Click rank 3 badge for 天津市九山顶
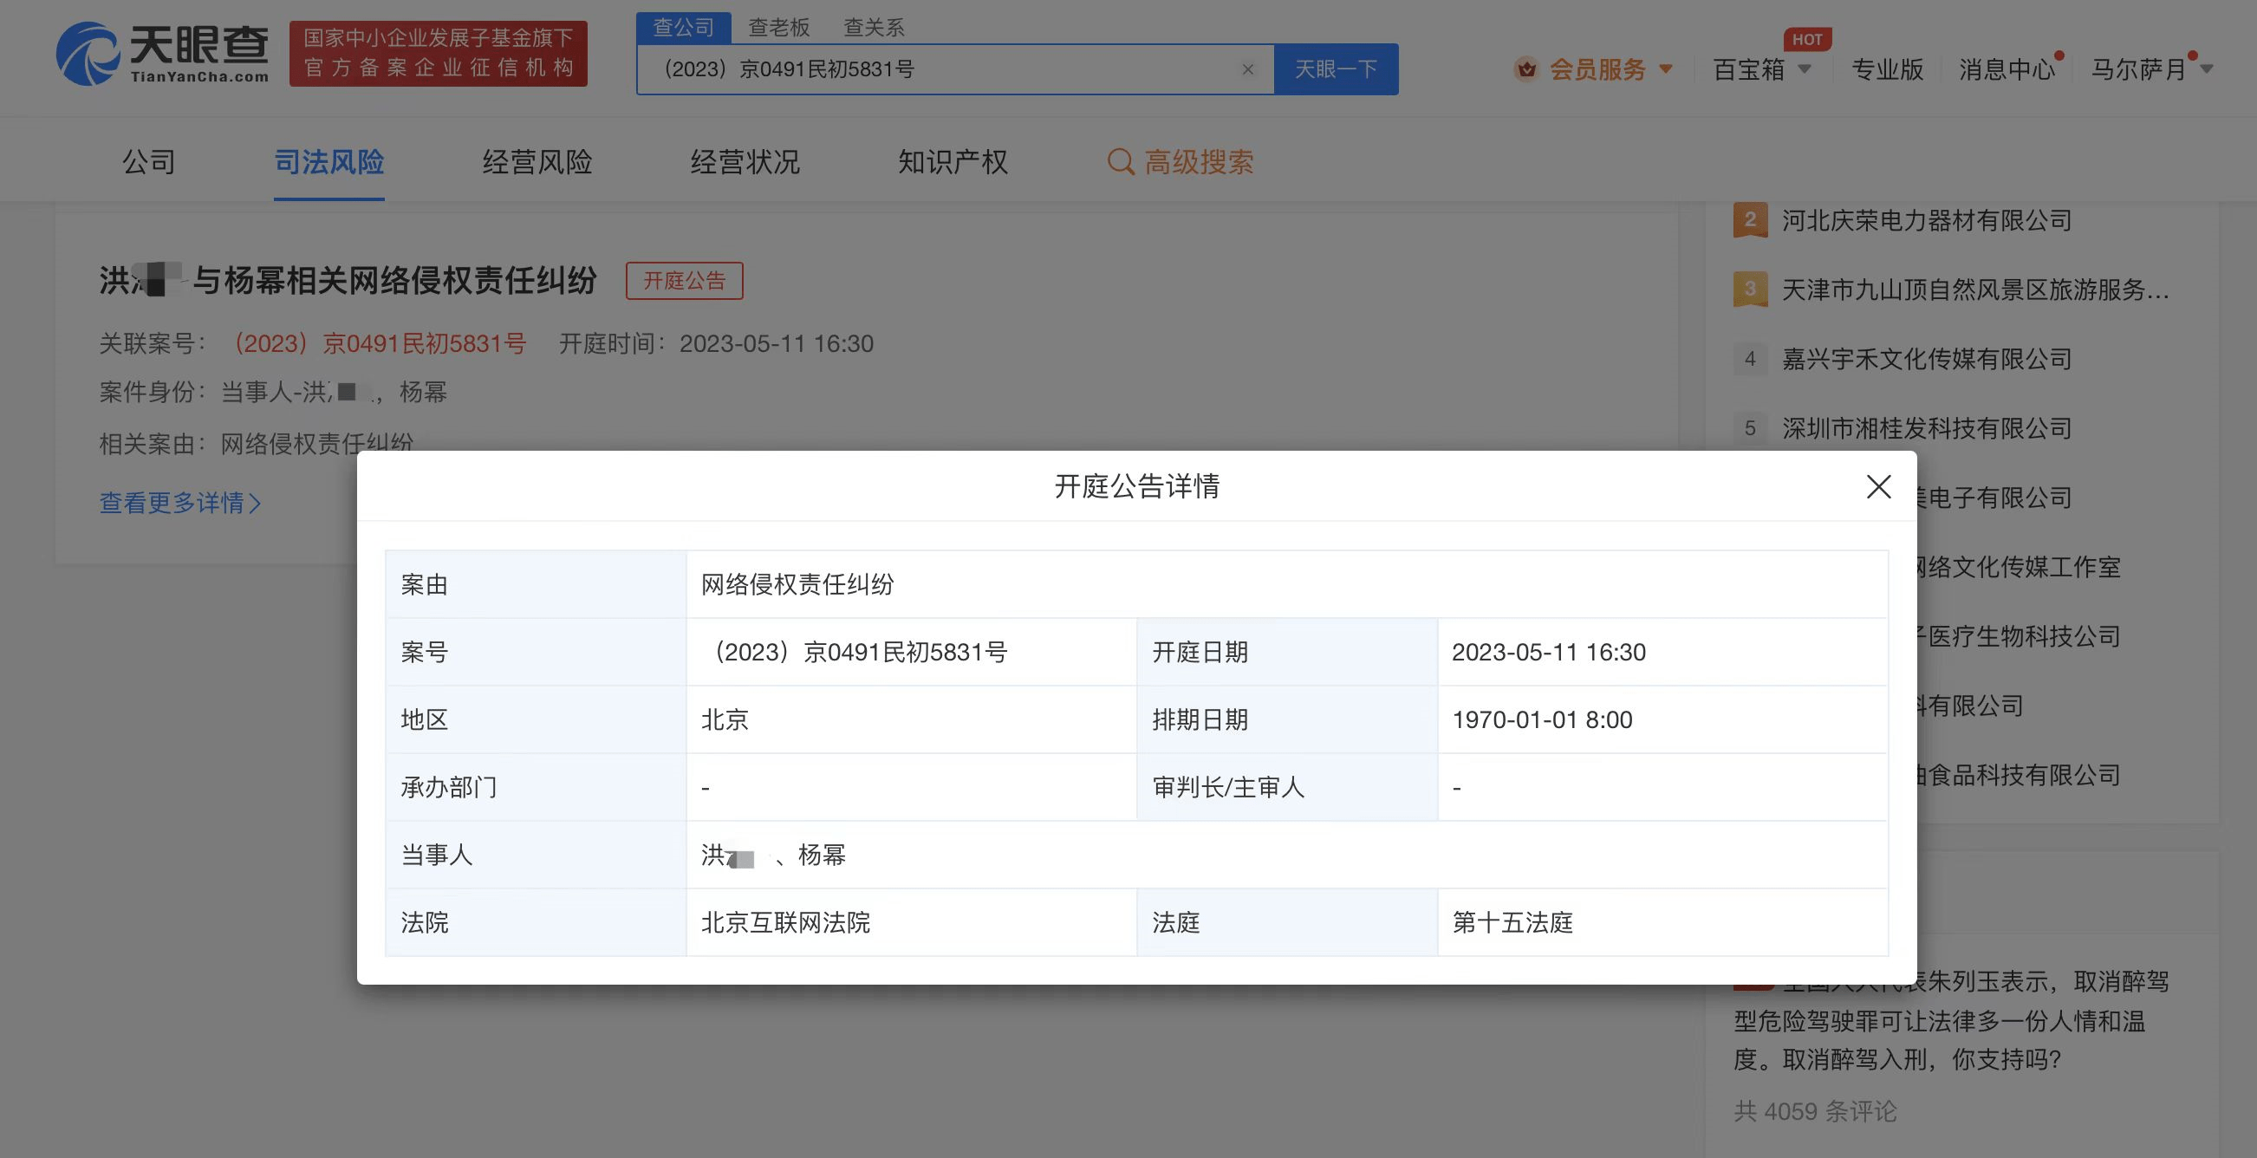 (1749, 289)
